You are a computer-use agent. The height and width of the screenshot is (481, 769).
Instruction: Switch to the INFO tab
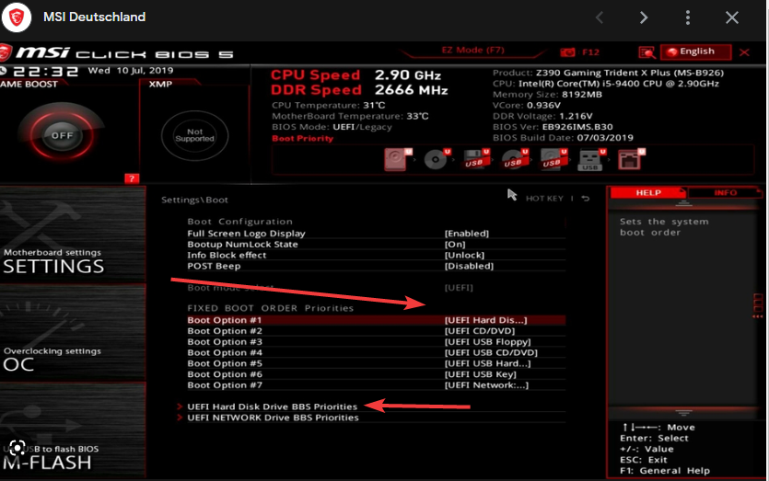[x=725, y=192]
